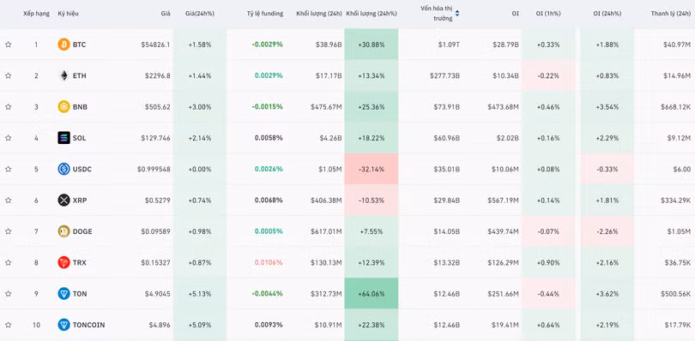Star SOL as a favorite

click(8, 138)
